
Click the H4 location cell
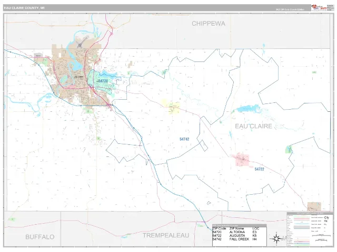(x=255, y=239)
